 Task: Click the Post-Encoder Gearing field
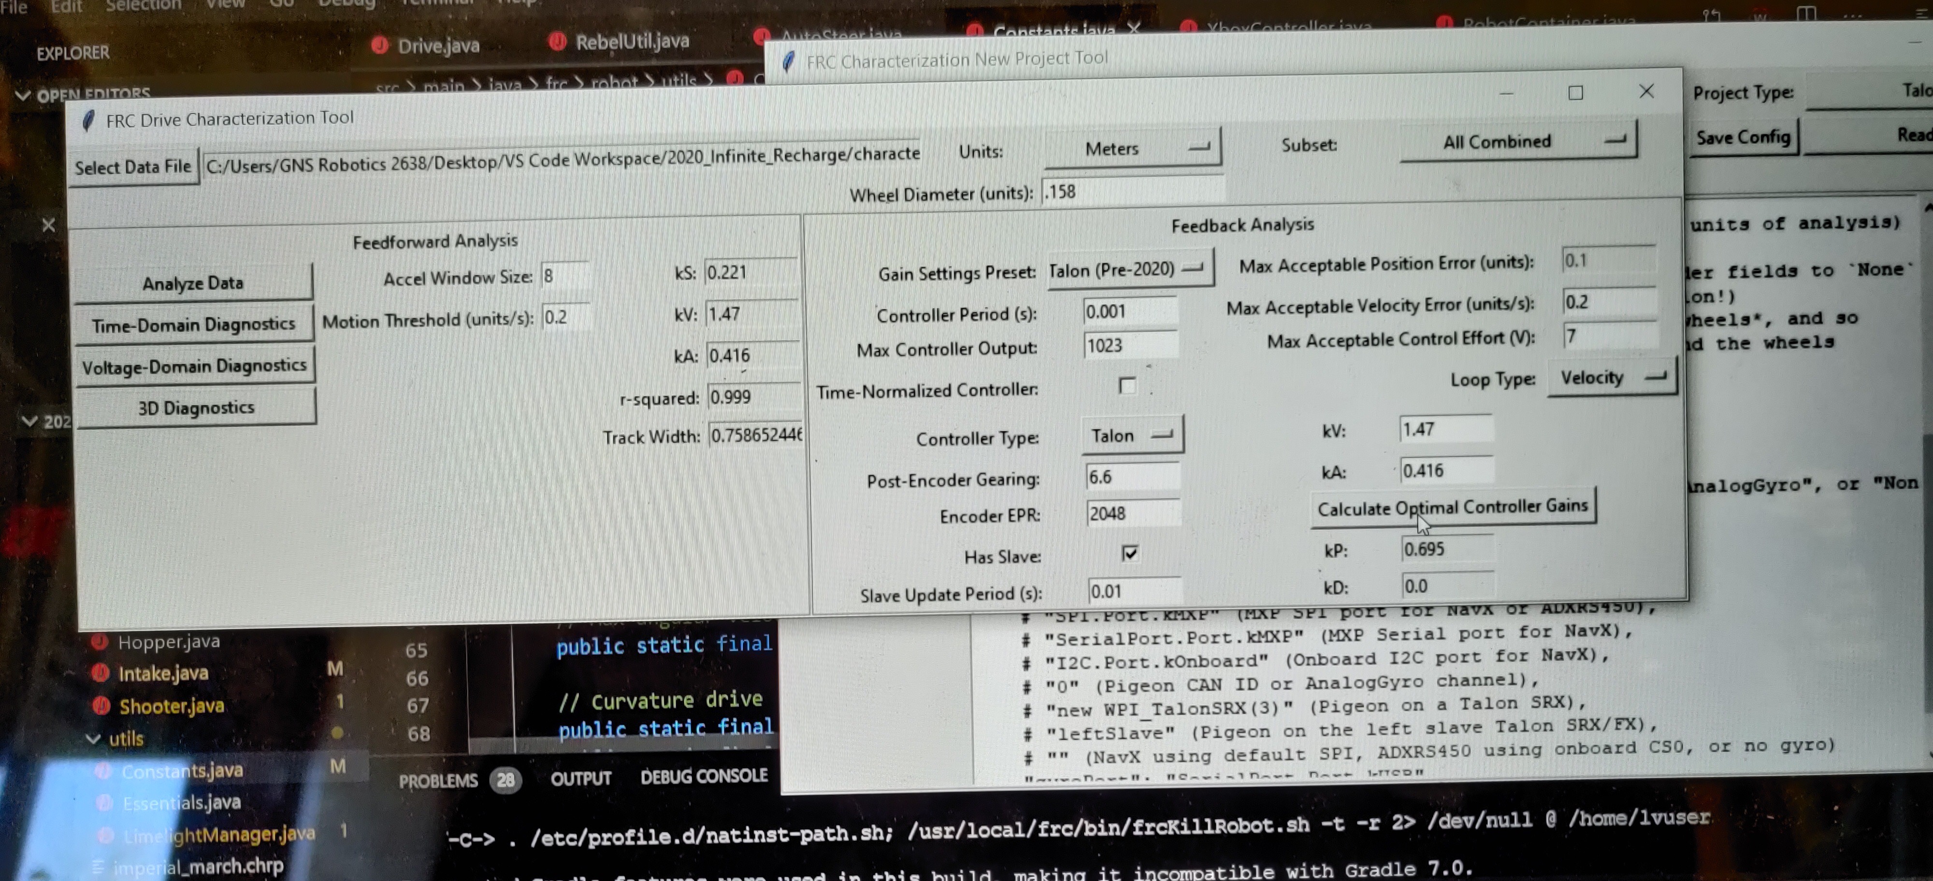tap(1132, 477)
